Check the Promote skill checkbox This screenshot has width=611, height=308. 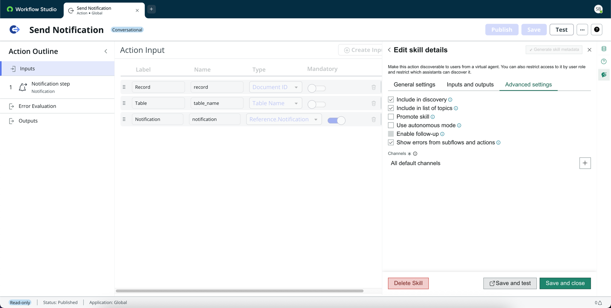click(391, 117)
